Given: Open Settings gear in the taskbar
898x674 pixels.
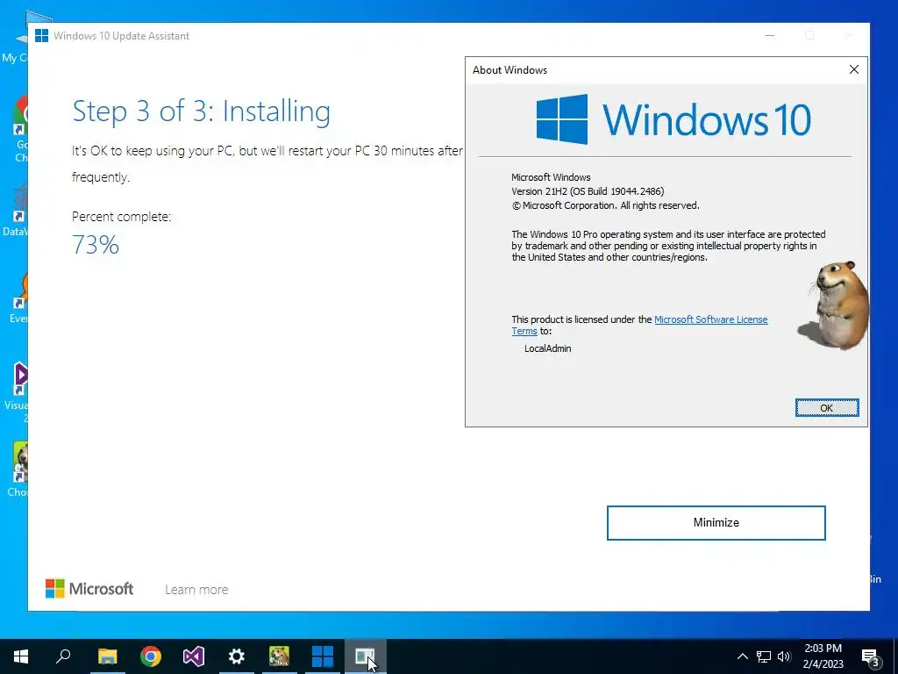Looking at the screenshot, I should tap(237, 656).
